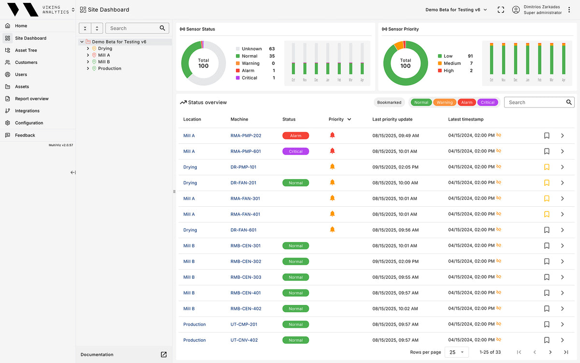
Task: Go to the next page of results
Action: tap(550, 352)
